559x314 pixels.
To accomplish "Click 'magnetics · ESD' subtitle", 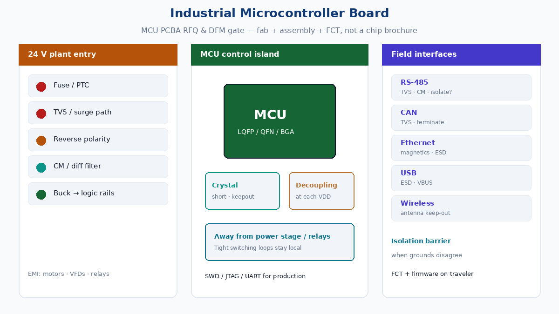I will pos(423,153).
